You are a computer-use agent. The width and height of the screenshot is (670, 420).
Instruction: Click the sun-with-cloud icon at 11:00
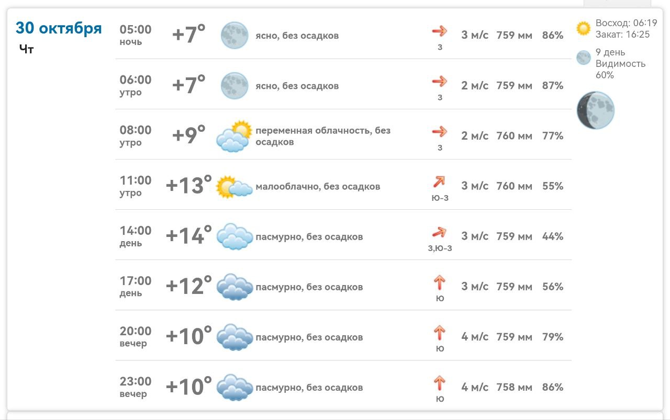point(234,187)
